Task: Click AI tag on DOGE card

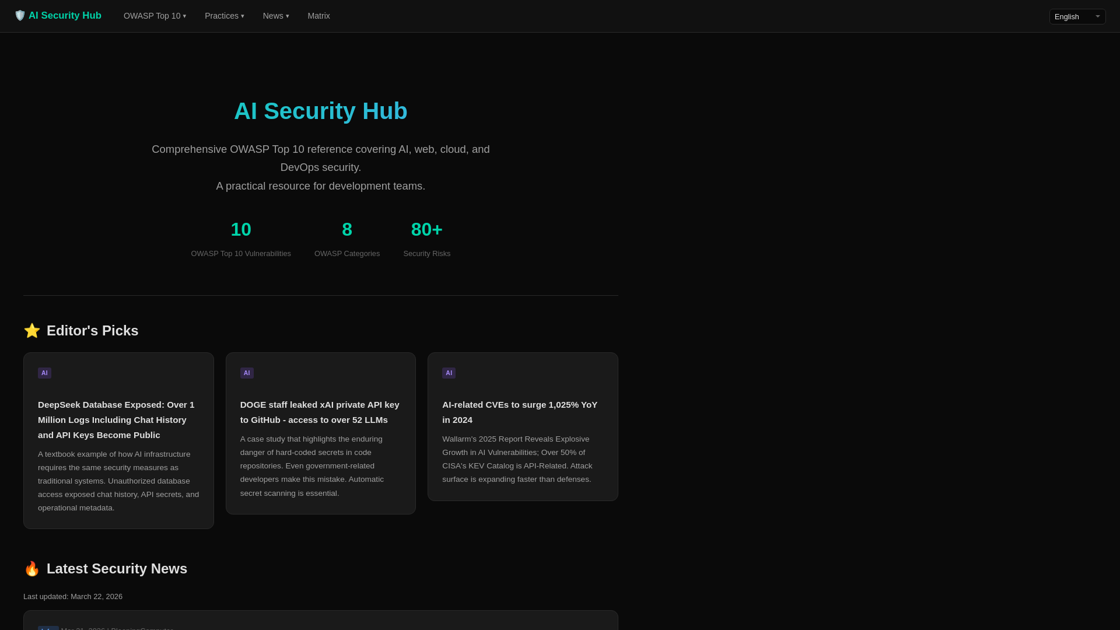Action: point(247,373)
